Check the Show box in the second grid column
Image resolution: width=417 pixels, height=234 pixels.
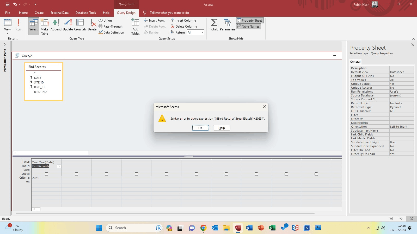76,174
